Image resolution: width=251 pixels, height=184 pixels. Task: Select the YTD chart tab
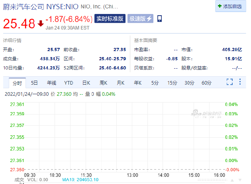(69, 83)
